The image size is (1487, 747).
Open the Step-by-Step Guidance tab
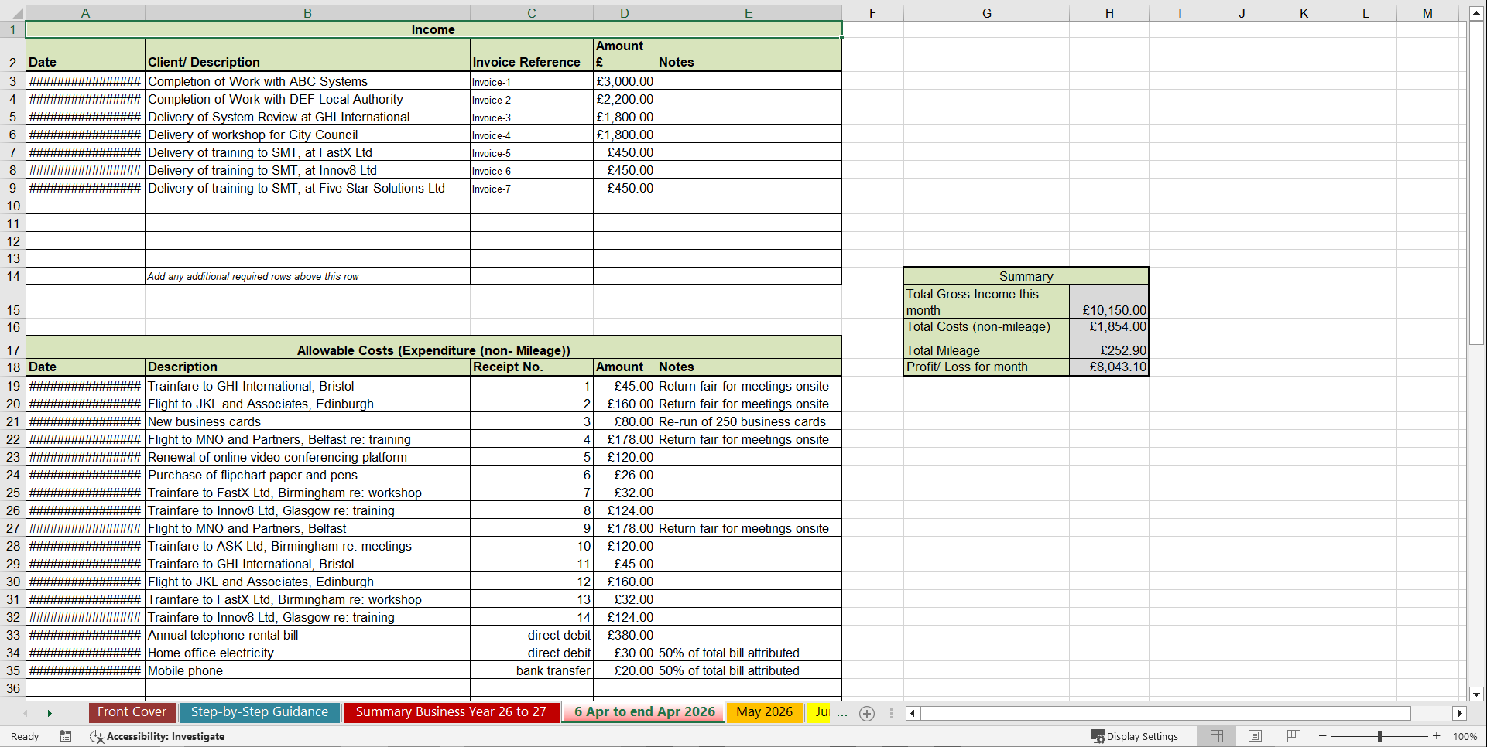tap(259, 712)
